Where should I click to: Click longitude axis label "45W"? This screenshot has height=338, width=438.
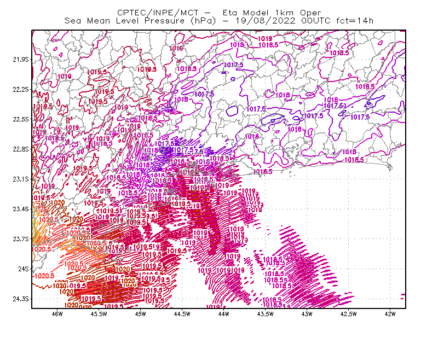pos(141,314)
